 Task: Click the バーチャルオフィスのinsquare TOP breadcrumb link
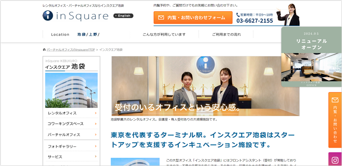pyautogui.click(x=71, y=50)
